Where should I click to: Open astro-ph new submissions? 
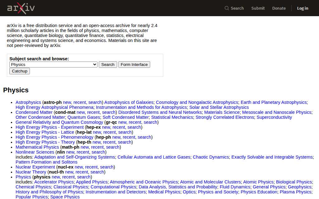tap(67, 102)
